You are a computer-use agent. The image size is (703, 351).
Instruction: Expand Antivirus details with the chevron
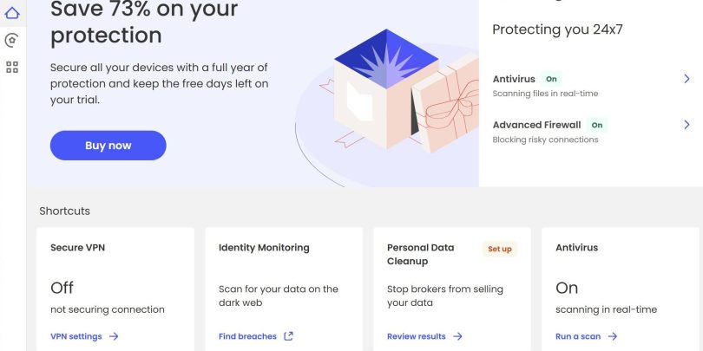687,79
